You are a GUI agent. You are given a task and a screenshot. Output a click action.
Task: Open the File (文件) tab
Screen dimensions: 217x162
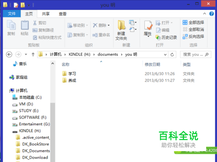12,13
